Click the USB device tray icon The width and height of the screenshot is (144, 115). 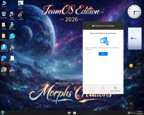pyautogui.click(x=127, y=104)
